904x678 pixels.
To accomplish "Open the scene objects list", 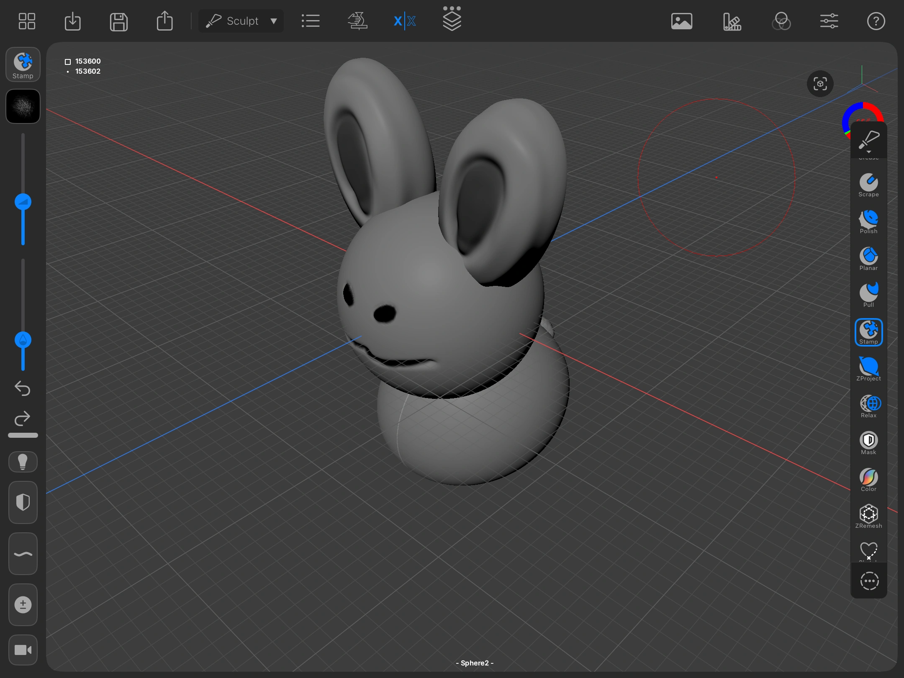I will 310,21.
